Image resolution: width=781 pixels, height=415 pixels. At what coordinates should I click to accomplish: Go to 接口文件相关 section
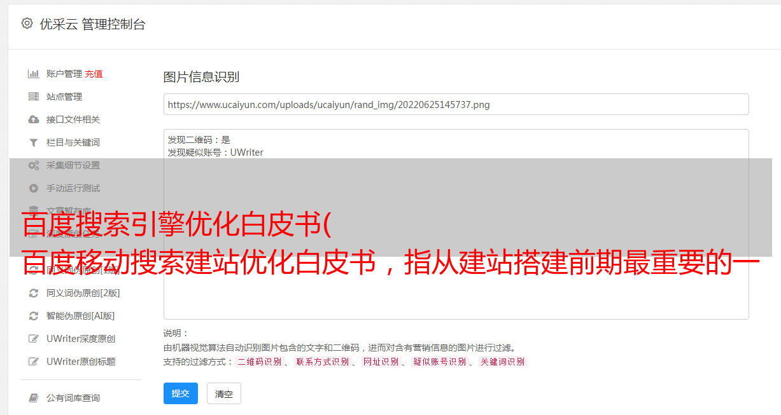73,119
